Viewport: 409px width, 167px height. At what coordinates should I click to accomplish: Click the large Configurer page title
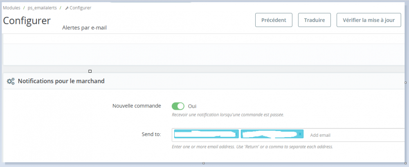click(x=27, y=20)
